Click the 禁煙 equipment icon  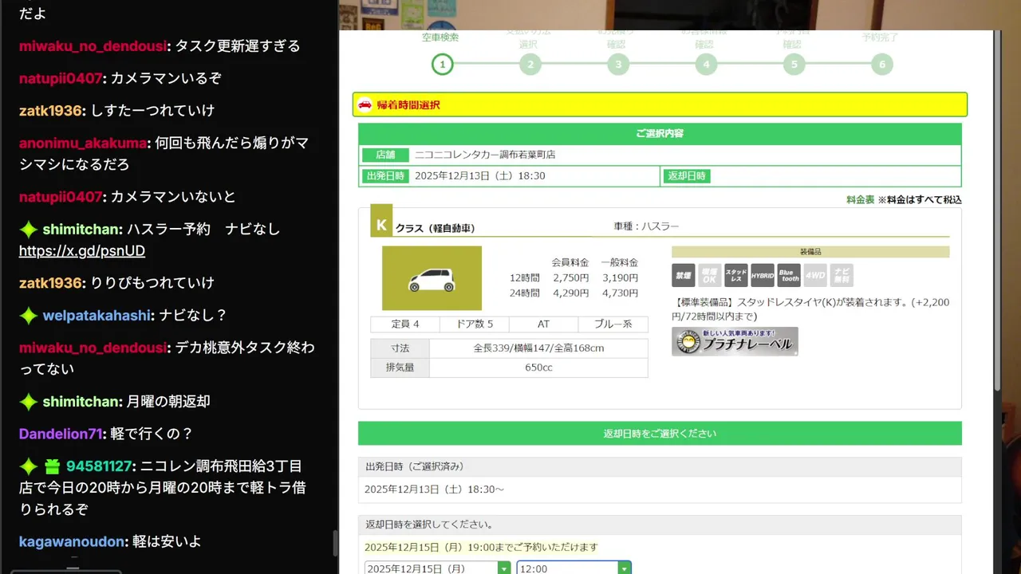[684, 276]
